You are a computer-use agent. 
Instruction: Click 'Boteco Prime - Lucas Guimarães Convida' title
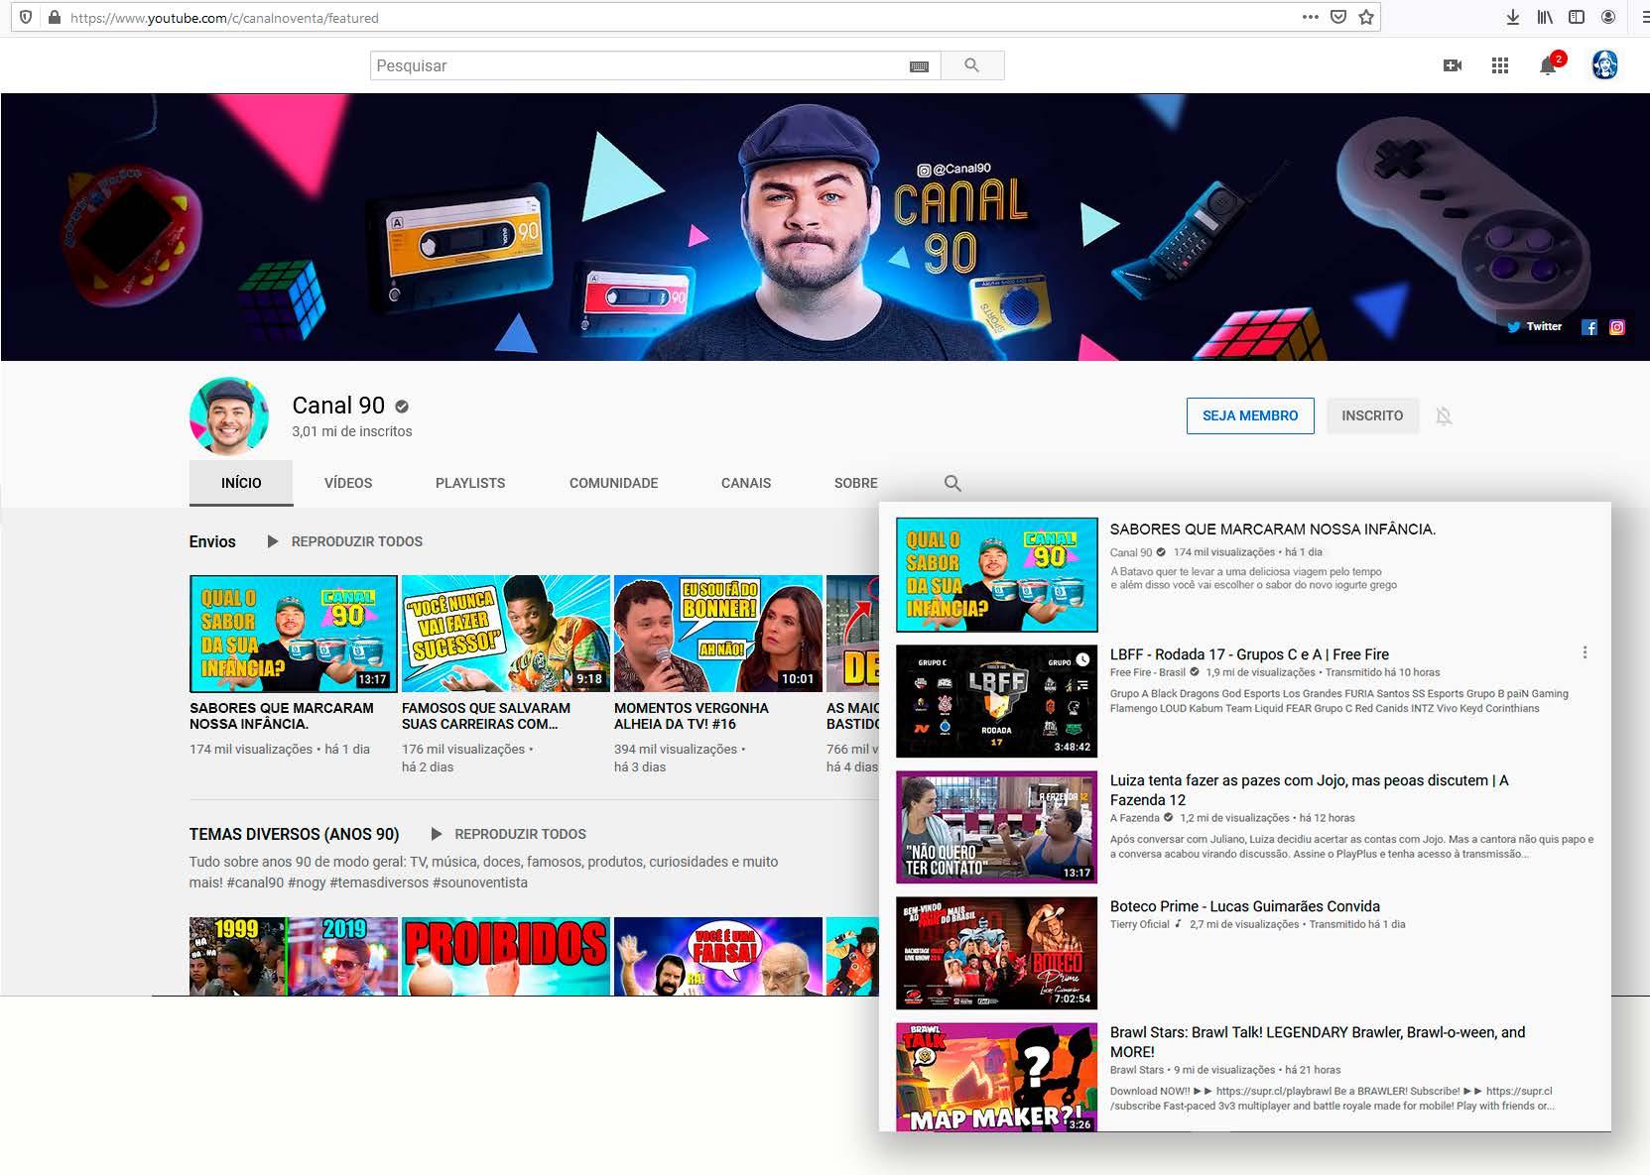[x=1245, y=906]
